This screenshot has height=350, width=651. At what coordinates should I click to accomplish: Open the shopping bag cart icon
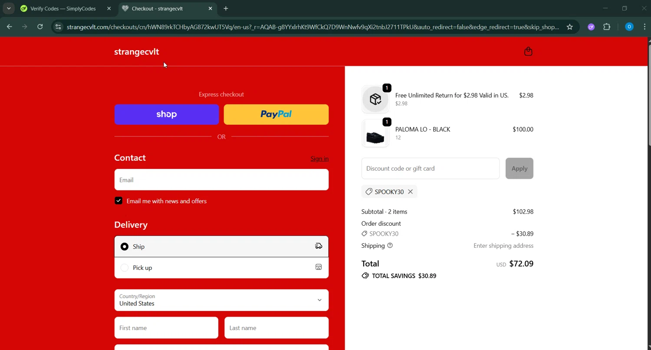click(x=528, y=52)
